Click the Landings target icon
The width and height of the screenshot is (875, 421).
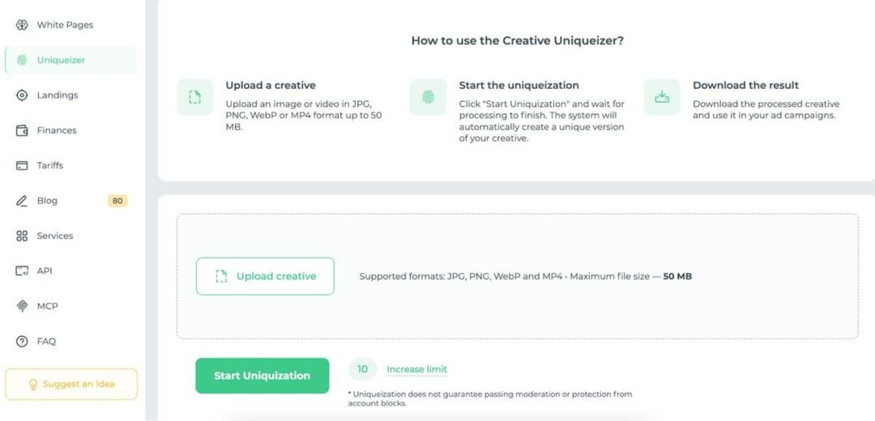tap(22, 96)
